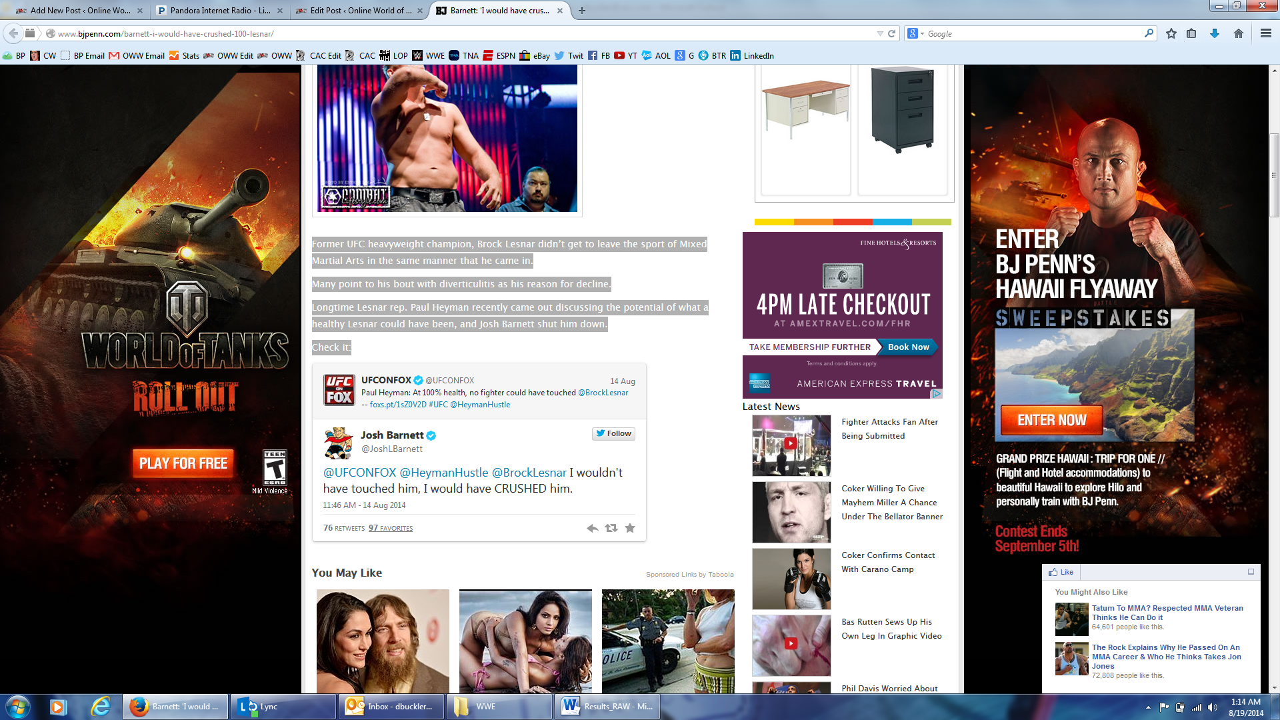Expand the URL history dropdown arrow
Image resolution: width=1280 pixels, height=720 pixels.
(x=880, y=33)
